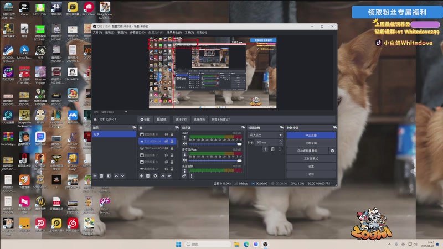Open 编辑(E) menu
This screenshot has height=249, width=443.
pyautogui.click(x=110, y=33)
